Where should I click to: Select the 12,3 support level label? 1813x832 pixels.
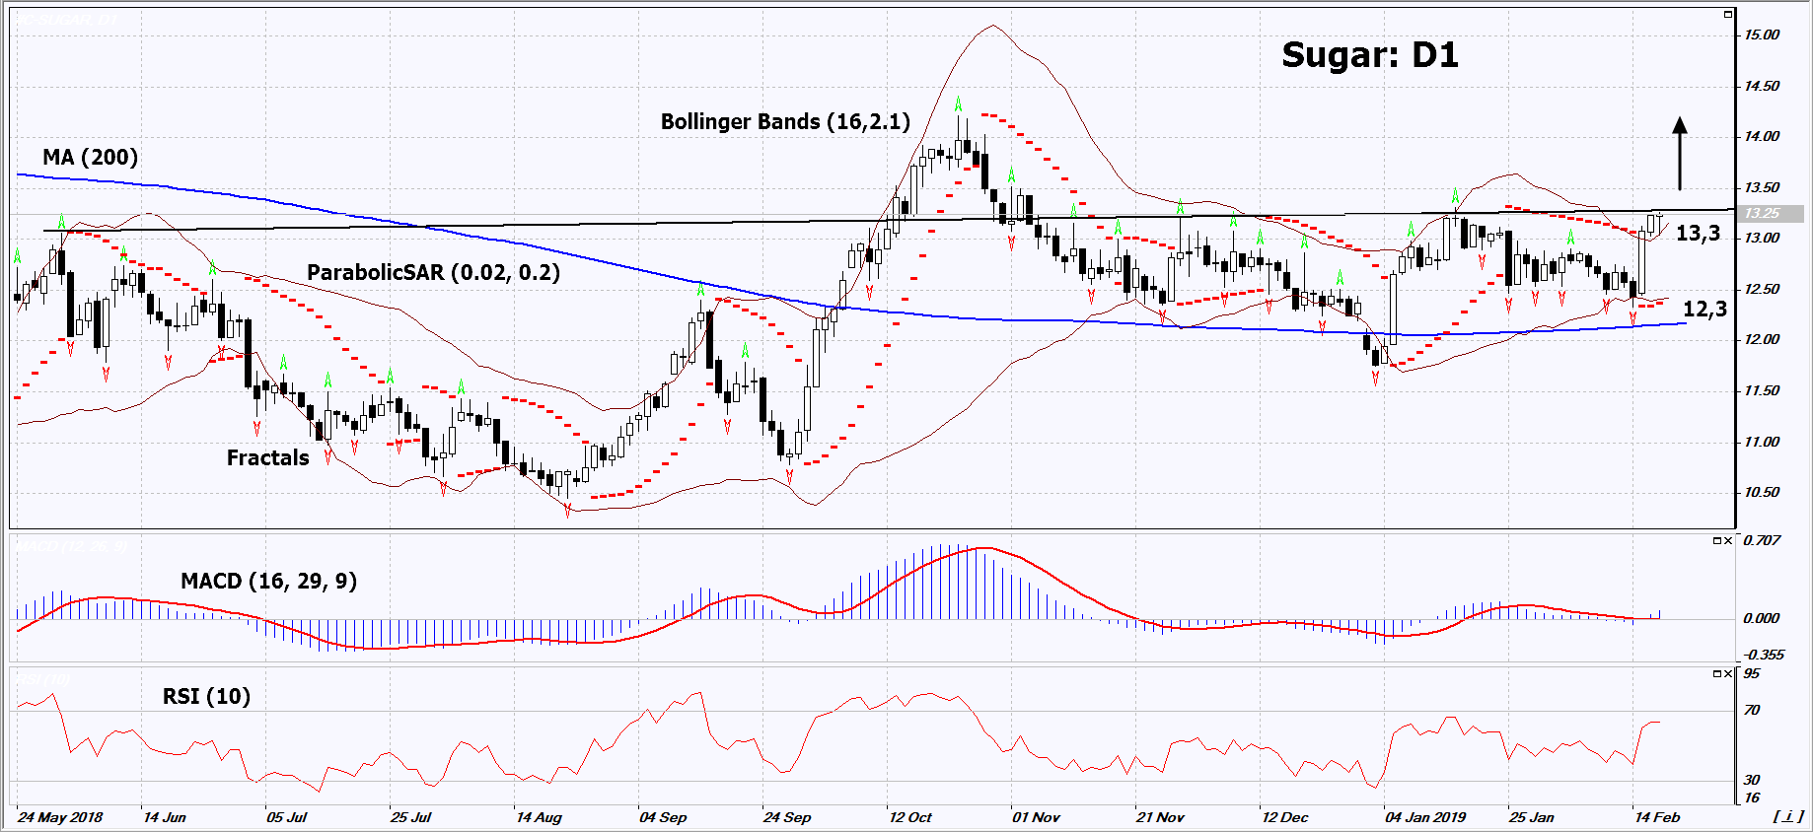click(1704, 310)
